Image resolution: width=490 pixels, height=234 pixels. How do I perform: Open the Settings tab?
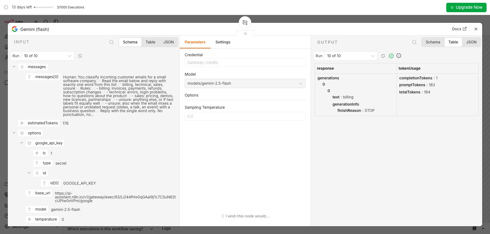223,42
